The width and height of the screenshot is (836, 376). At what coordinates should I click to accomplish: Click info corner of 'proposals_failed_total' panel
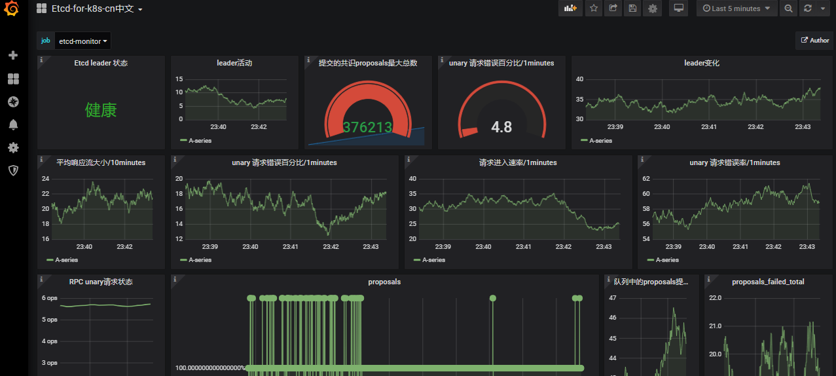click(709, 278)
